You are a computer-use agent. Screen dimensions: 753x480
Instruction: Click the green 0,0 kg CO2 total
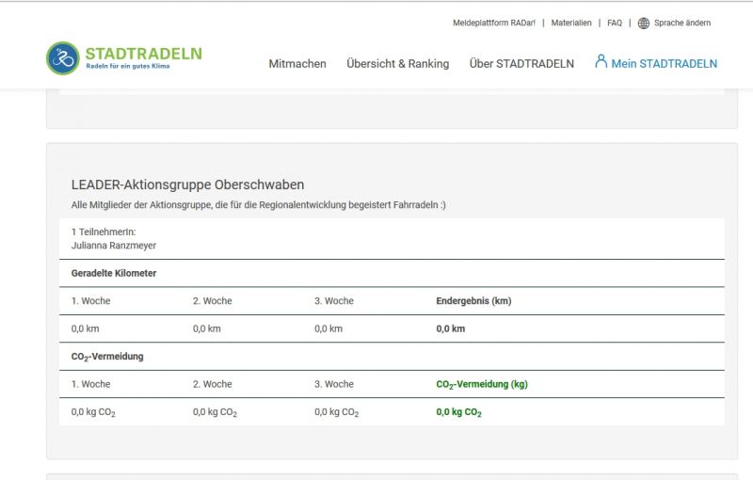(x=458, y=412)
